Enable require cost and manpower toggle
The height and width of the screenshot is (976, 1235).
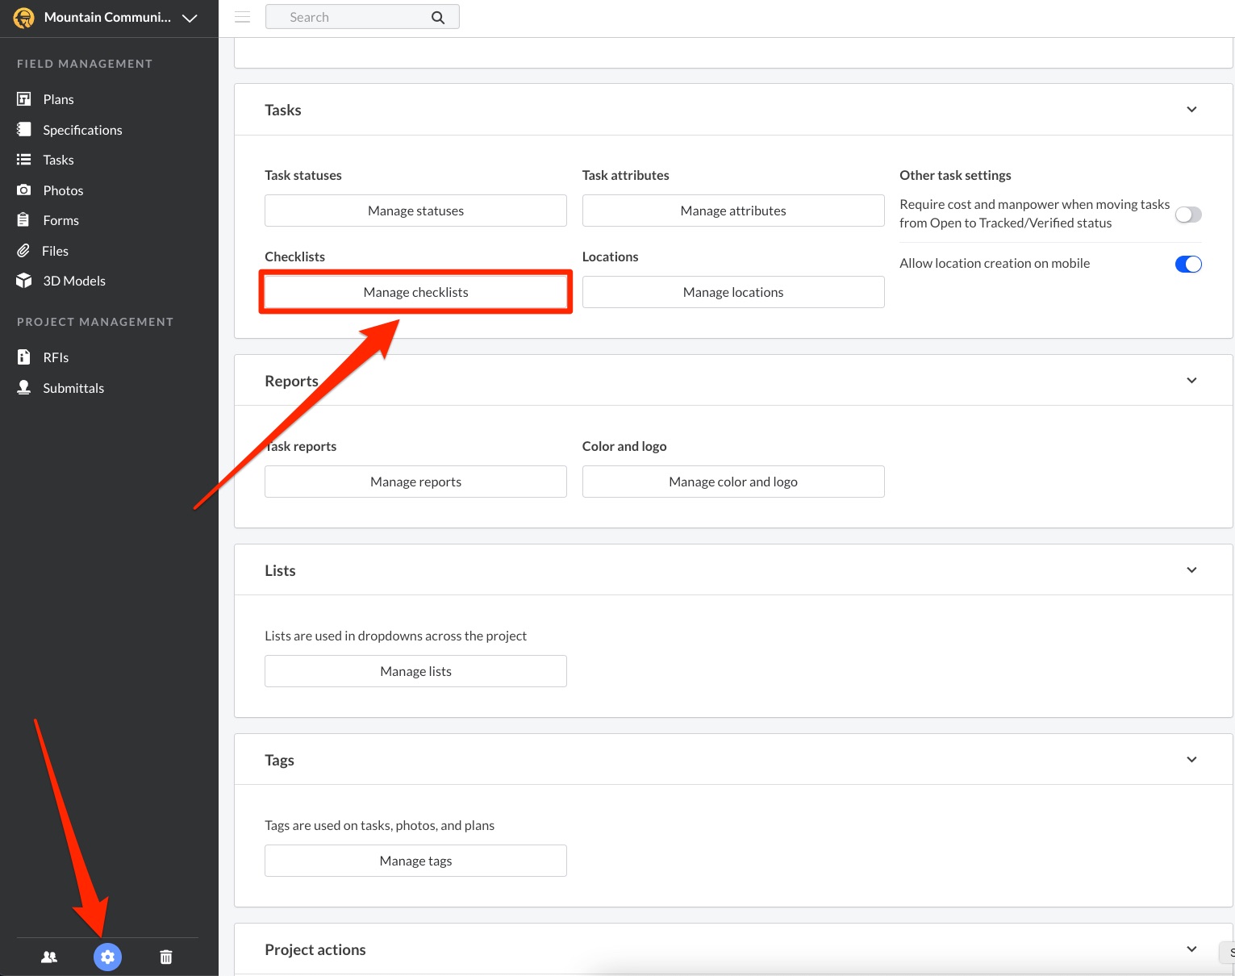coord(1187,215)
